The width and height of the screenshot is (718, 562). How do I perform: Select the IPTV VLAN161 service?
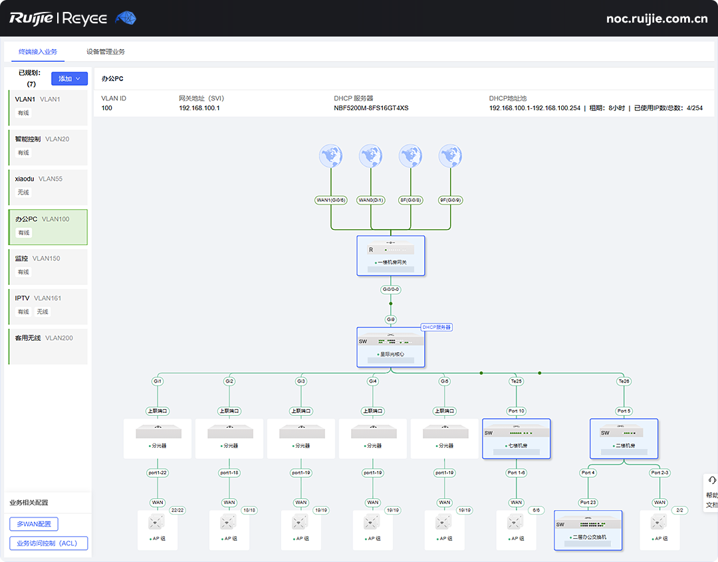[x=48, y=305]
